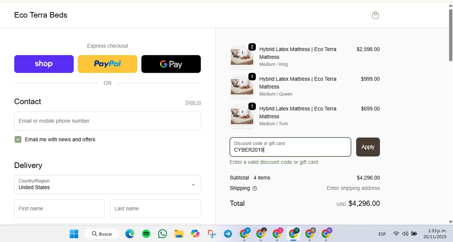Open Telegram from the taskbar
453x242 pixels.
pos(228,234)
